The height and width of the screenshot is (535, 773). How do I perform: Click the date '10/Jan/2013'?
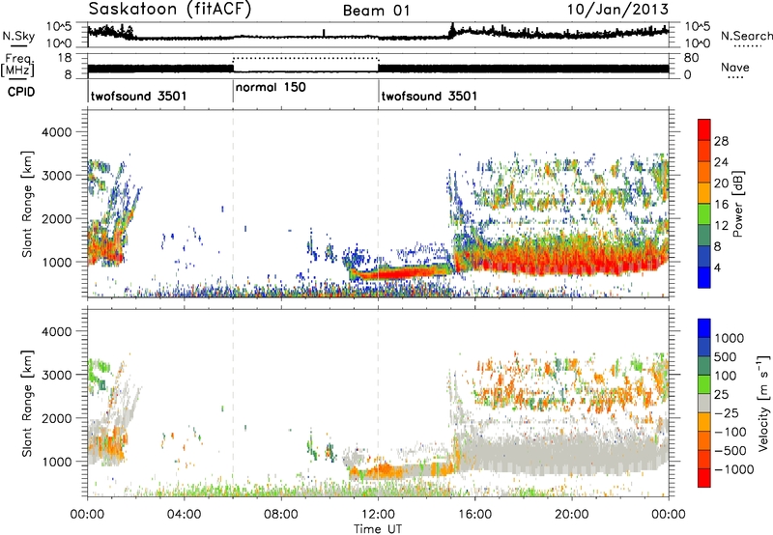point(618,10)
